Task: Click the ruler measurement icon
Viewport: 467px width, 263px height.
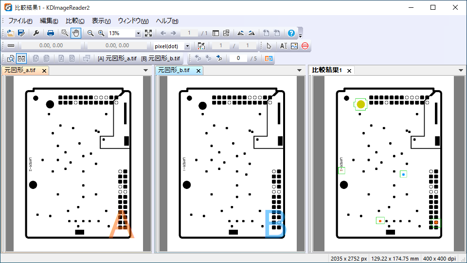Action: (11, 46)
